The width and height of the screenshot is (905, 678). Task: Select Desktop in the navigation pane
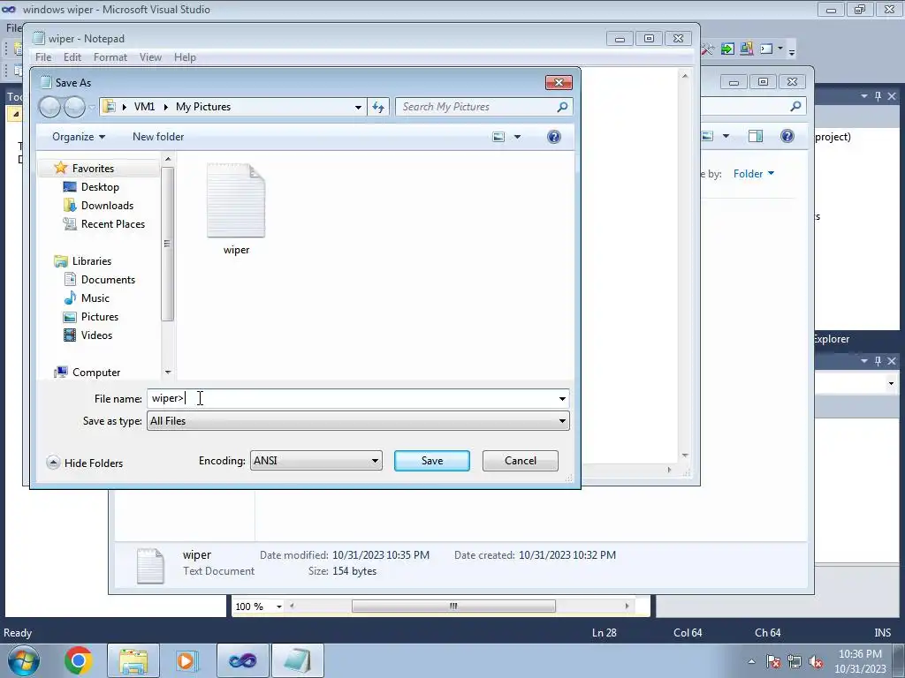(100, 187)
